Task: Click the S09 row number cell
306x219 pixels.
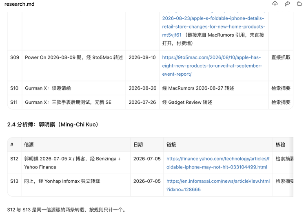Action: (15, 57)
